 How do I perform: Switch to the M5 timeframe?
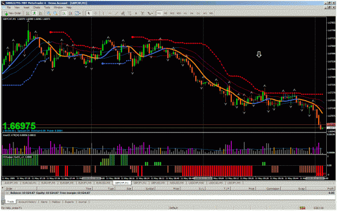pos(166,13)
